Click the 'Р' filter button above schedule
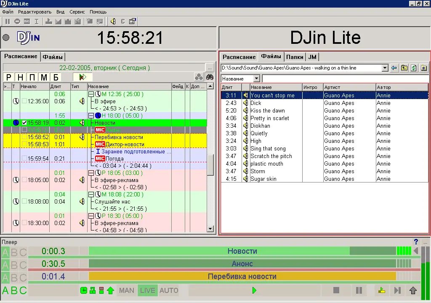This screenshot has width=431, height=303. (x=9, y=78)
